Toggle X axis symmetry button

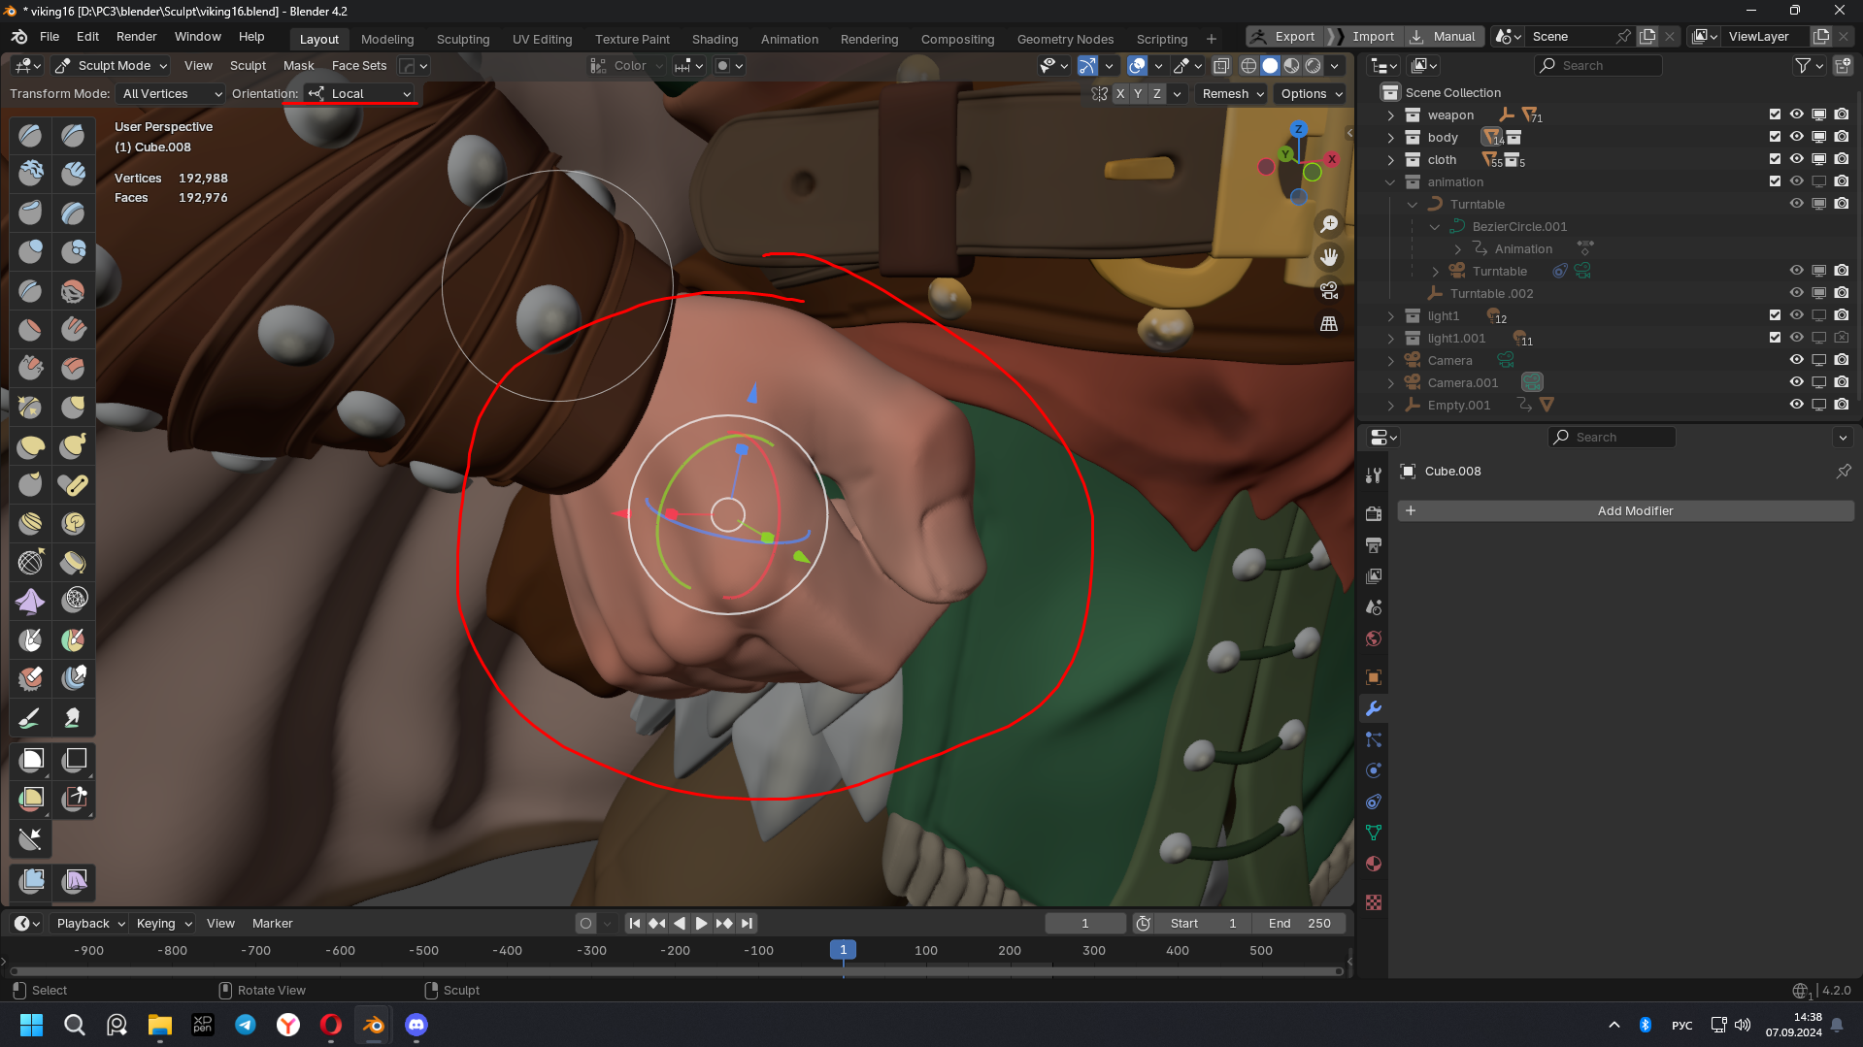(1120, 94)
